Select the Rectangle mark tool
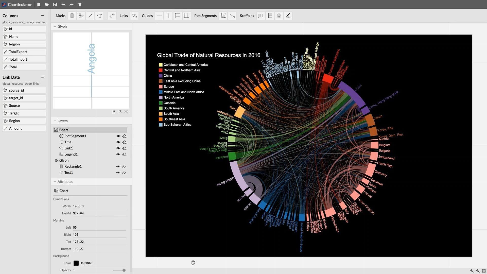The width and height of the screenshot is (487, 274). point(72,16)
